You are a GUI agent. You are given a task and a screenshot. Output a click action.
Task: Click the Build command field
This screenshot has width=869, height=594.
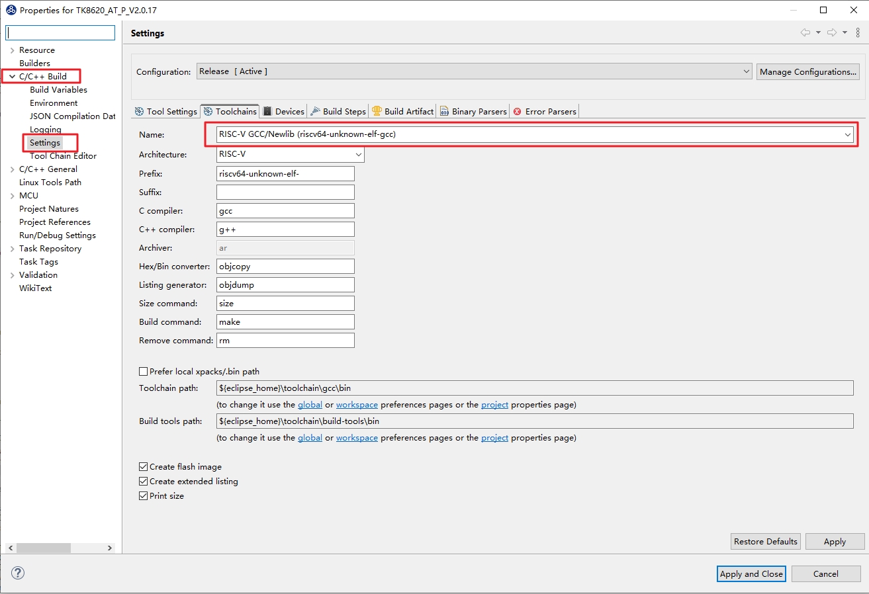[285, 321]
